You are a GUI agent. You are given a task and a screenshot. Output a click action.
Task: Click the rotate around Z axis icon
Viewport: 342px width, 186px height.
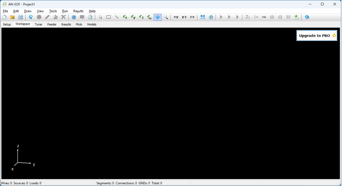(x=141, y=17)
